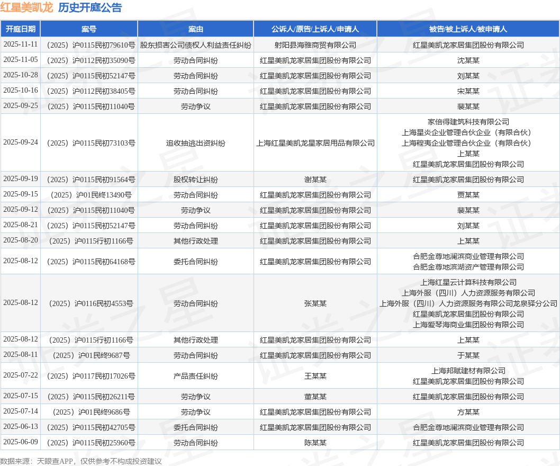Click 其他行政处理 in 2025-08-20 row
The image size is (560, 466).
click(x=196, y=241)
